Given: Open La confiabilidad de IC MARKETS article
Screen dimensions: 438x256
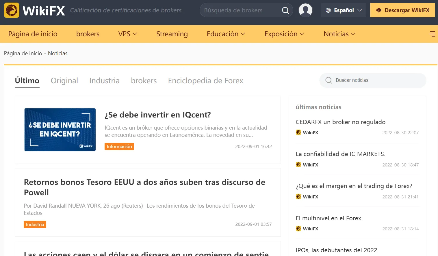Looking at the screenshot, I should click(x=341, y=154).
